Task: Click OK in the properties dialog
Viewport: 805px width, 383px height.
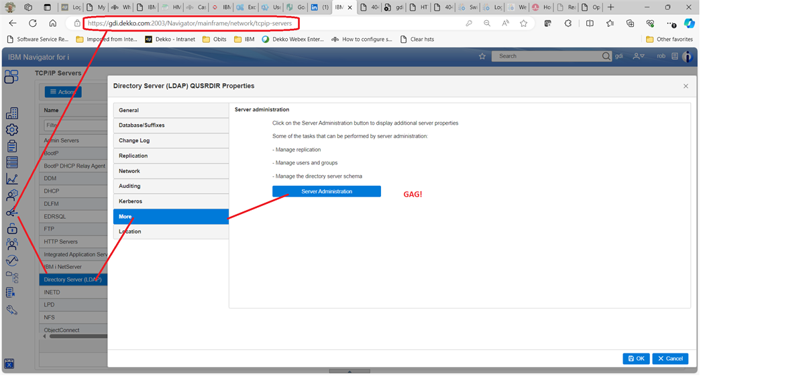Action: click(636, 359)
